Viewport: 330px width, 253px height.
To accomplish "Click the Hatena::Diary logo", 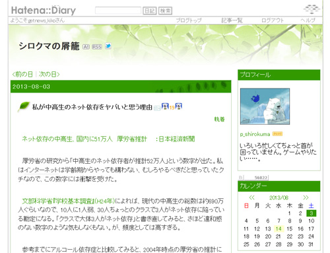I will 44,11.
